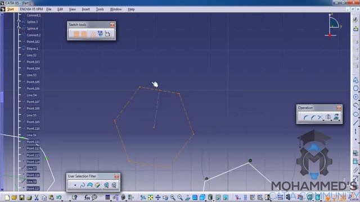Open the Edit menu
360x202 pixels.
coord(60,10)
